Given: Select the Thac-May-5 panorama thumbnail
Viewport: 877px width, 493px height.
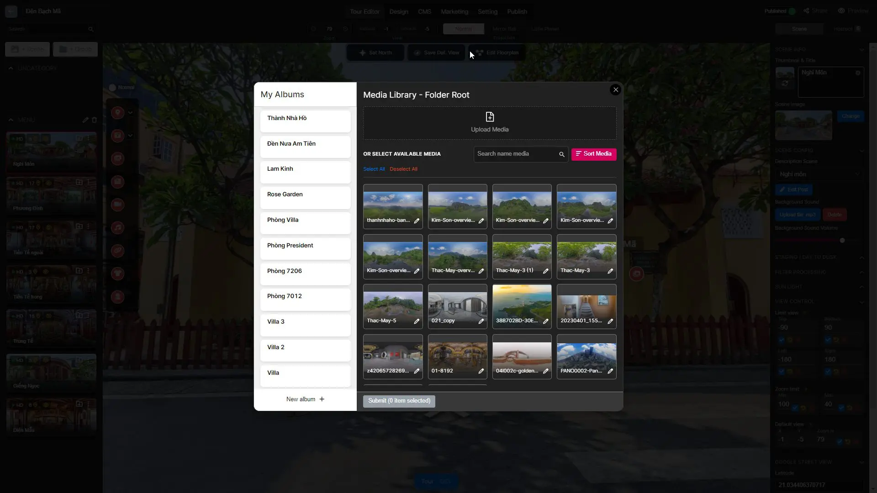Looking at the screenshot, I should pos(393,302).
